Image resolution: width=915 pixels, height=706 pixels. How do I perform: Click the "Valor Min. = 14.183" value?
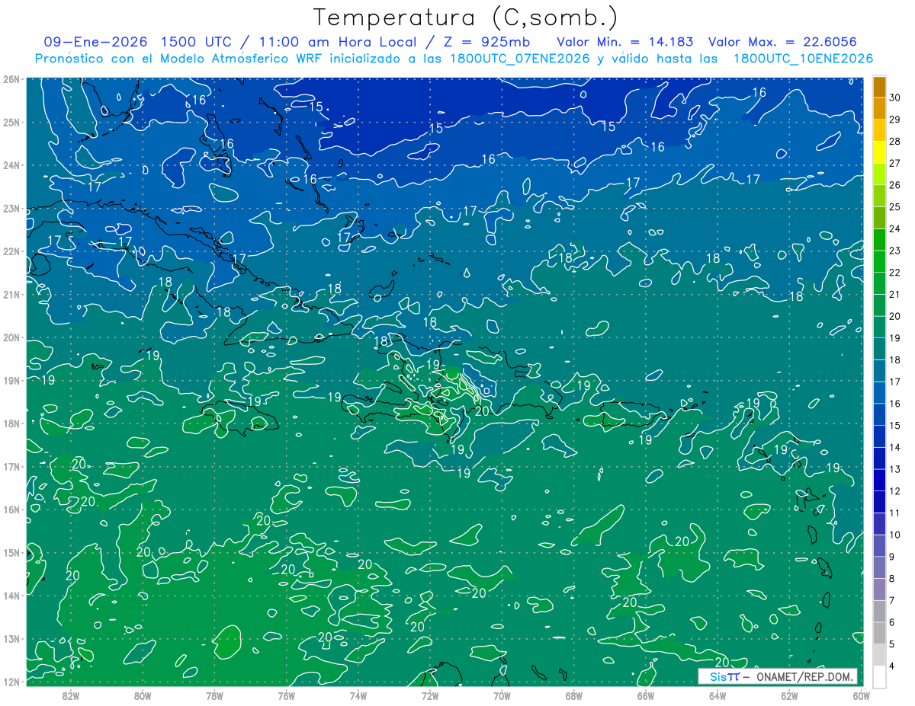(625, 42)
